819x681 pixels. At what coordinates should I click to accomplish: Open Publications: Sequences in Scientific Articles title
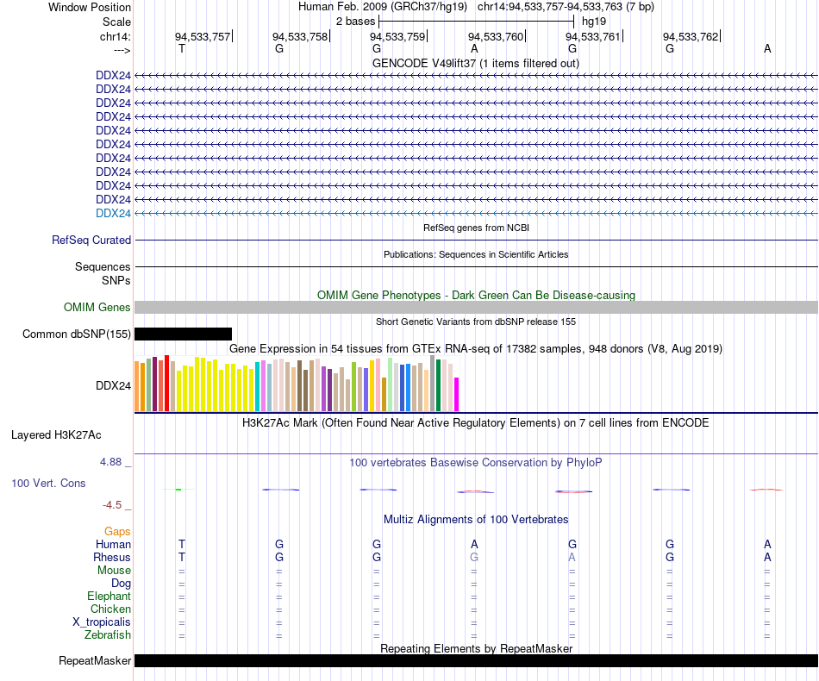point(476,254)
